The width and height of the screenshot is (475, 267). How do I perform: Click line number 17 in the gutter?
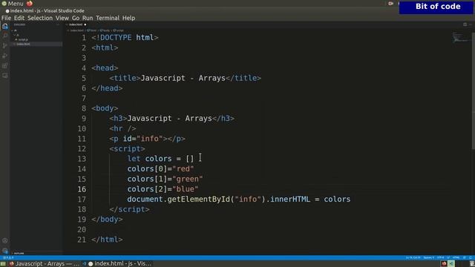click(x=82, y=200)
